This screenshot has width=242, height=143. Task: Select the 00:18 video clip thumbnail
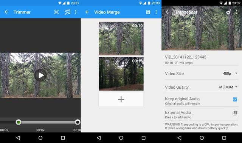point(121,74)
